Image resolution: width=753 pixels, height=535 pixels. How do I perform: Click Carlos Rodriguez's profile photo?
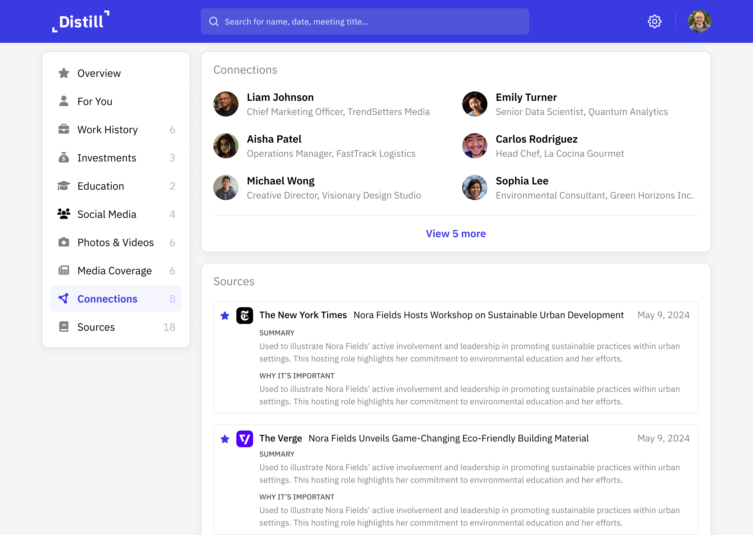475,146
